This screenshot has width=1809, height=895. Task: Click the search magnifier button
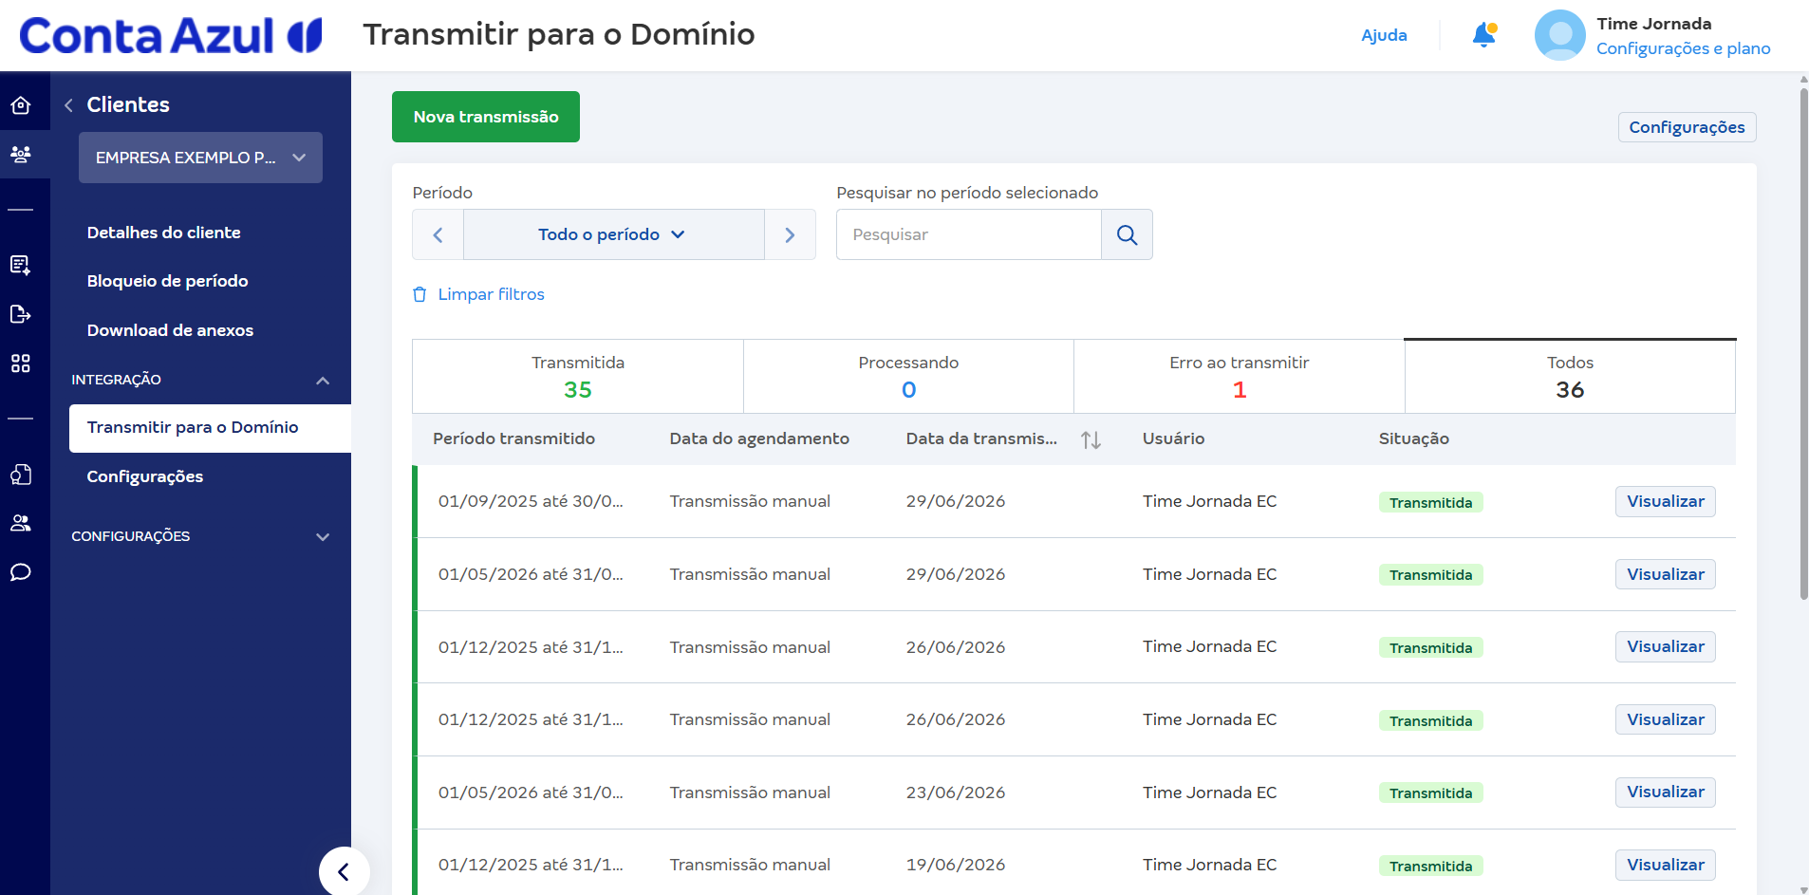click(1127, 234)
